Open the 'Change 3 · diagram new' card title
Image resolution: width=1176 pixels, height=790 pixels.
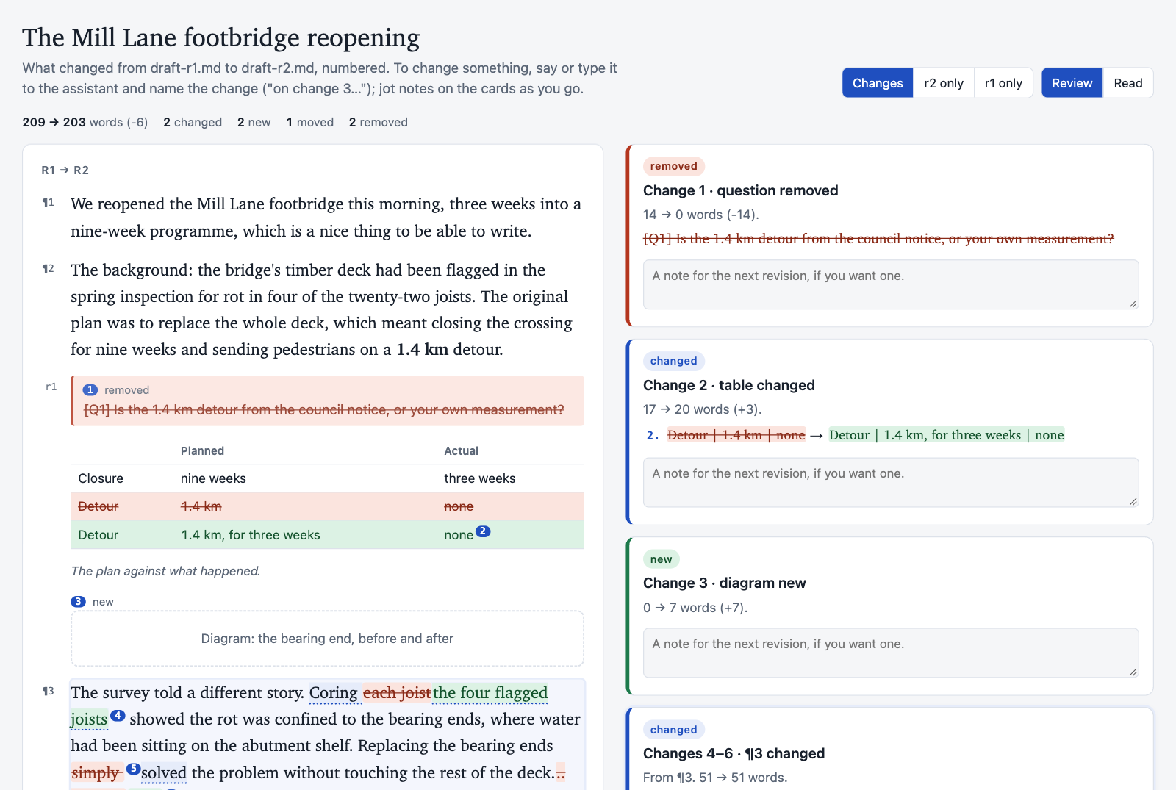tap(724, 583)
